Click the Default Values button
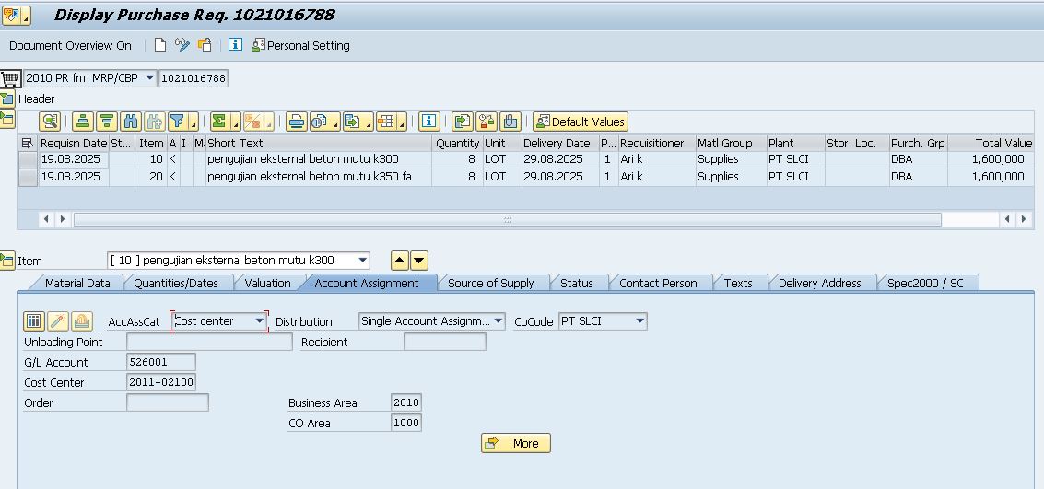The width and height of the screenshot is (1044, 489). click(x=580, y=121)
